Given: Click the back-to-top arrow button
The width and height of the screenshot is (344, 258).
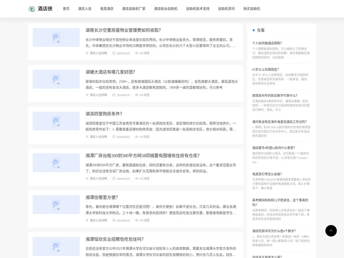Looking at the screenshot, I should point(331,231).
